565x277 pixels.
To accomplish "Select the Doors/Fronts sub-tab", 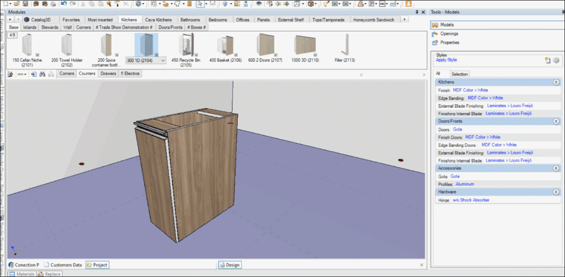I will (x=170, y=27).
